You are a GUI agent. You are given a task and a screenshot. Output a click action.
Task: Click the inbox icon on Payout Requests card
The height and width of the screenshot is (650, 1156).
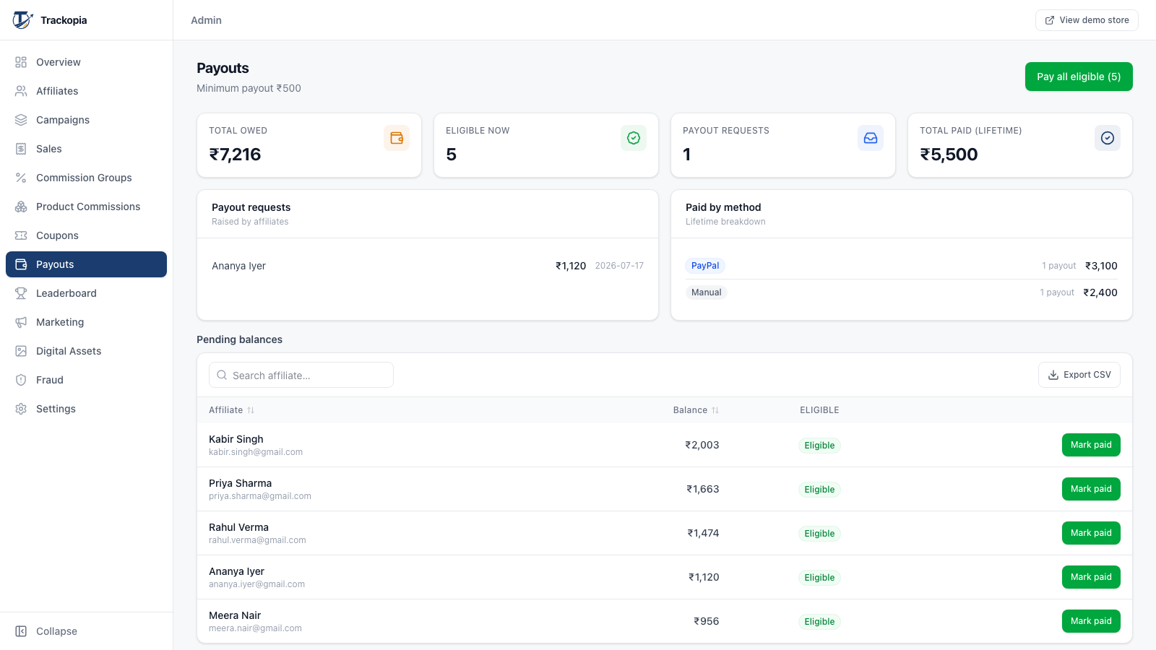coord(871,138)
